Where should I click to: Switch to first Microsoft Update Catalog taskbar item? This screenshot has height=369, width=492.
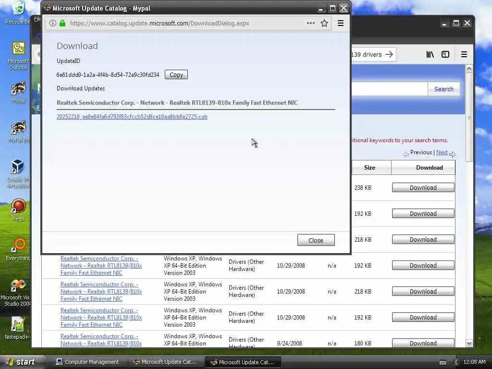[x=165, y=362]
